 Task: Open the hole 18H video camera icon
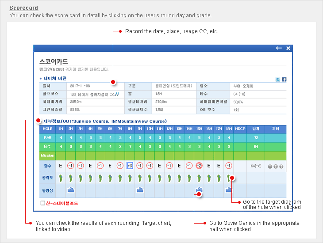pyautogui.click(x=228, y=190)
